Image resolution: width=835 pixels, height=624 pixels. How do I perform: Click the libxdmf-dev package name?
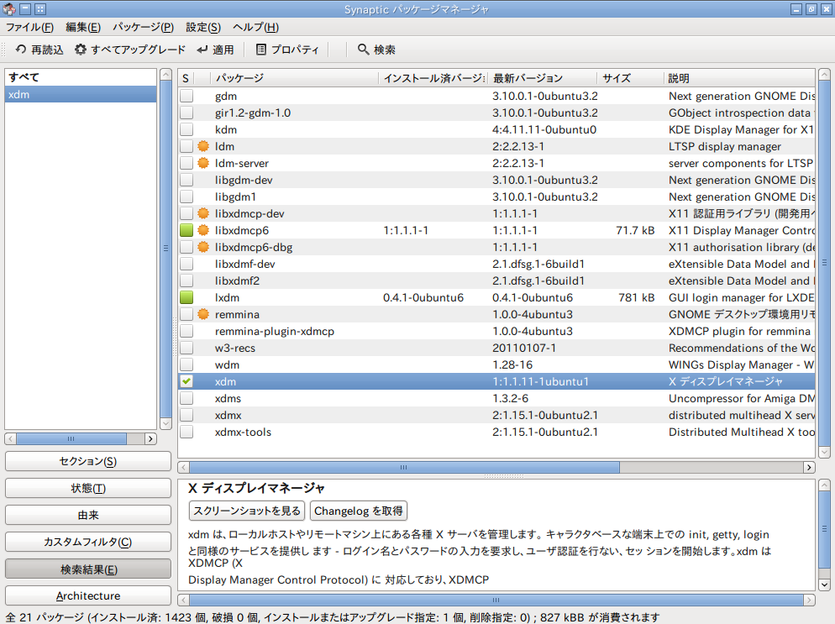pos(245,264)
